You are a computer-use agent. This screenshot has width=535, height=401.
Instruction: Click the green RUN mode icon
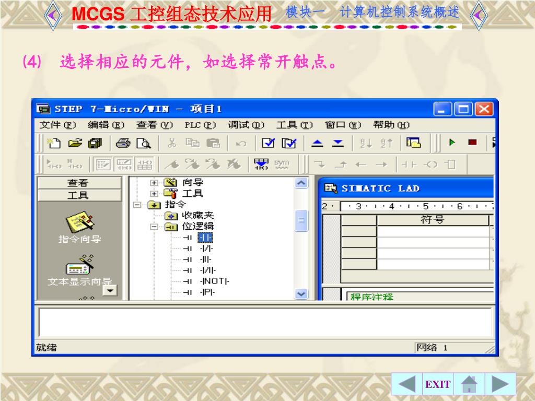(452, 142)
